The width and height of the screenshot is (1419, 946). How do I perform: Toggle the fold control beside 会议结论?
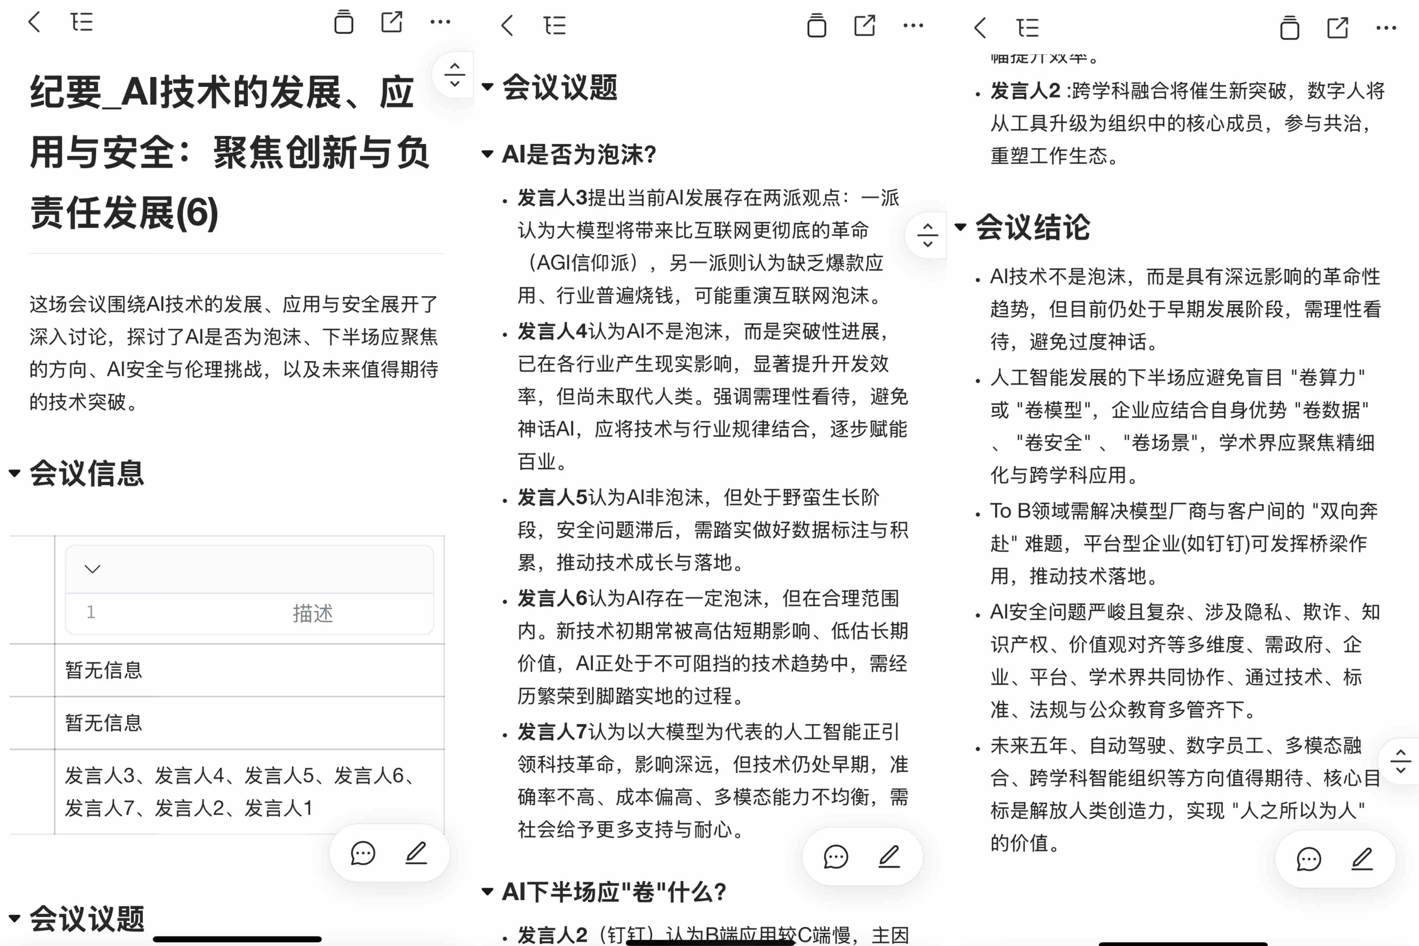click(x=927, y=235)
